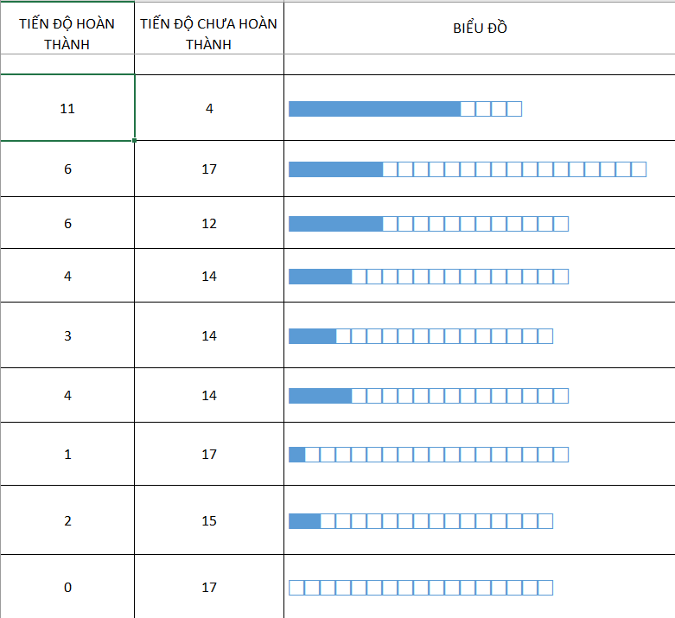The height and width of the screenshot is (618, 675).
Task: Click the "TIẾN ĐỘ HOÀN THÀNH" header cell
Action: [x=67, y=34]
